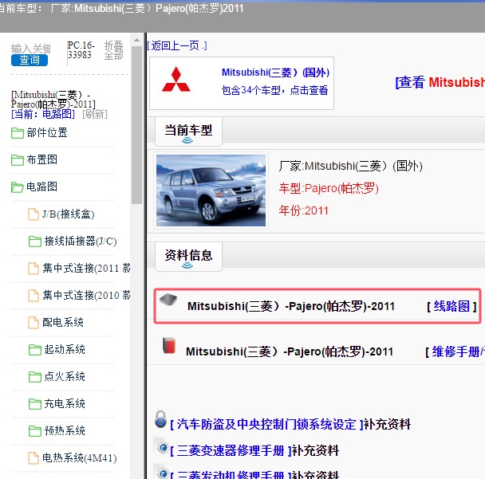Image resolution: width=485 pixels, height=479 pixels.
Task: Click the gray wiring diagram book icon
Action: click(x=168, y=300)
